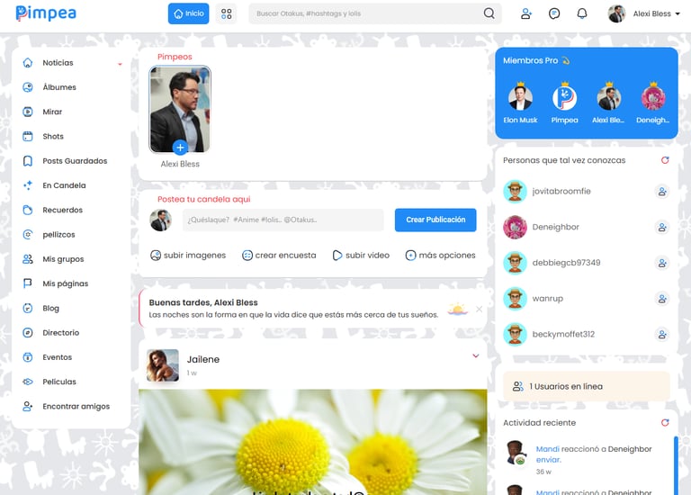Screen dimensions: 691x495
Task: Click the Eventos sidebar icon
Action: click(x=27, y=357)
